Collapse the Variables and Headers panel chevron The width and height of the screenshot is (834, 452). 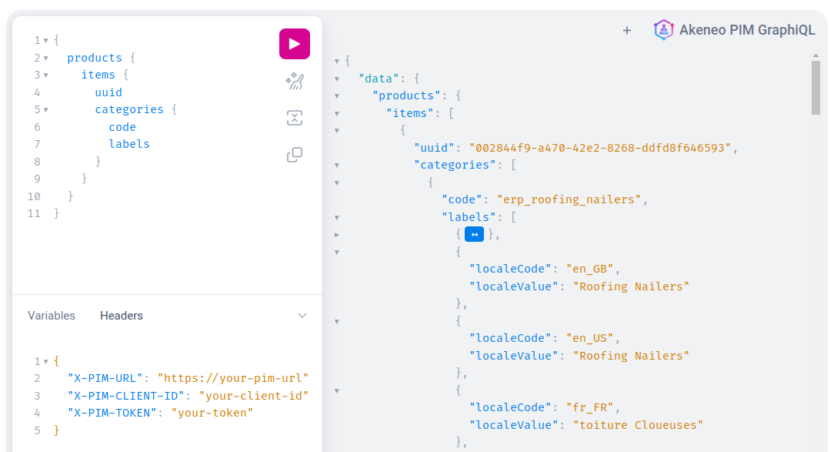click(302, 315)
